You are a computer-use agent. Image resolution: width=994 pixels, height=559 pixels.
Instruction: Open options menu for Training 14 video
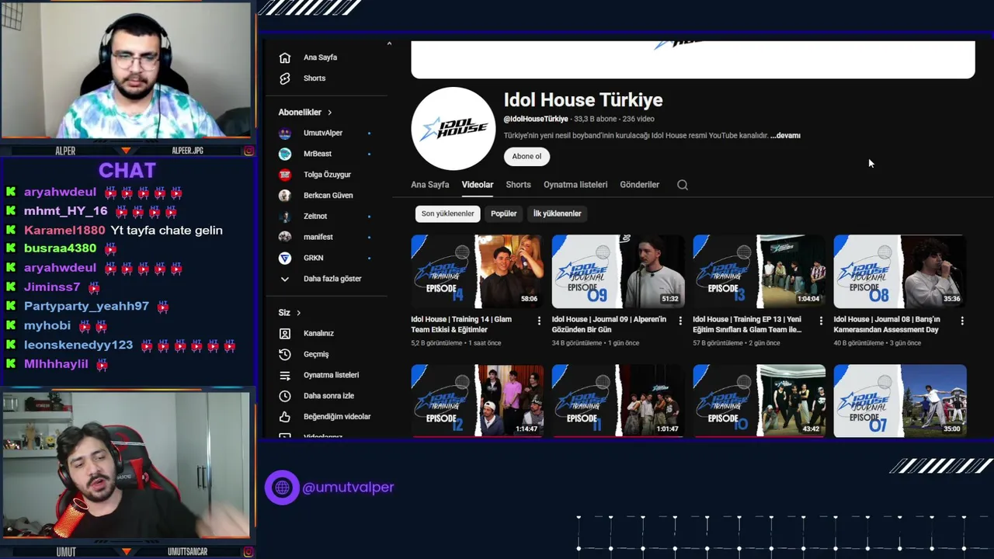(x=539, y=321)
